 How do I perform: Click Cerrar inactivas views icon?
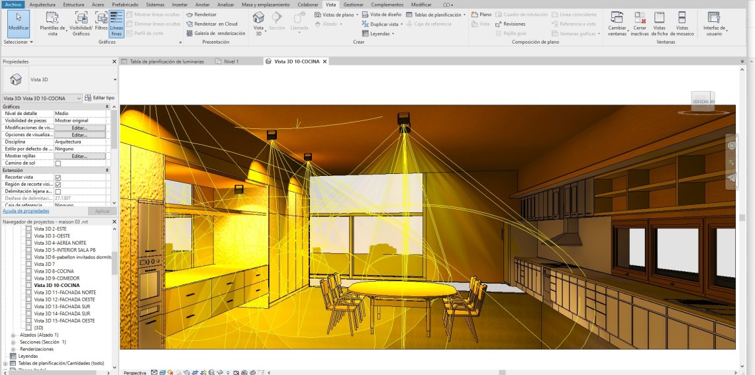tap(639, 22)
